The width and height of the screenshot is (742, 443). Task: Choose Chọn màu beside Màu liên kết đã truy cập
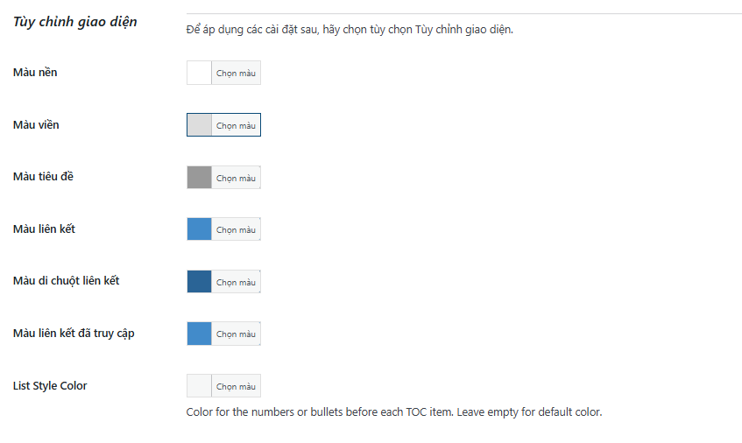(x=236, y=334)
